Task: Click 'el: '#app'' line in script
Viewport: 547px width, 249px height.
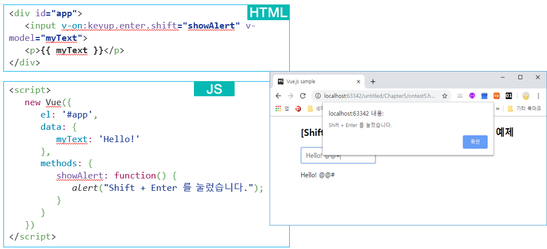Action: (x=69, y=115)
